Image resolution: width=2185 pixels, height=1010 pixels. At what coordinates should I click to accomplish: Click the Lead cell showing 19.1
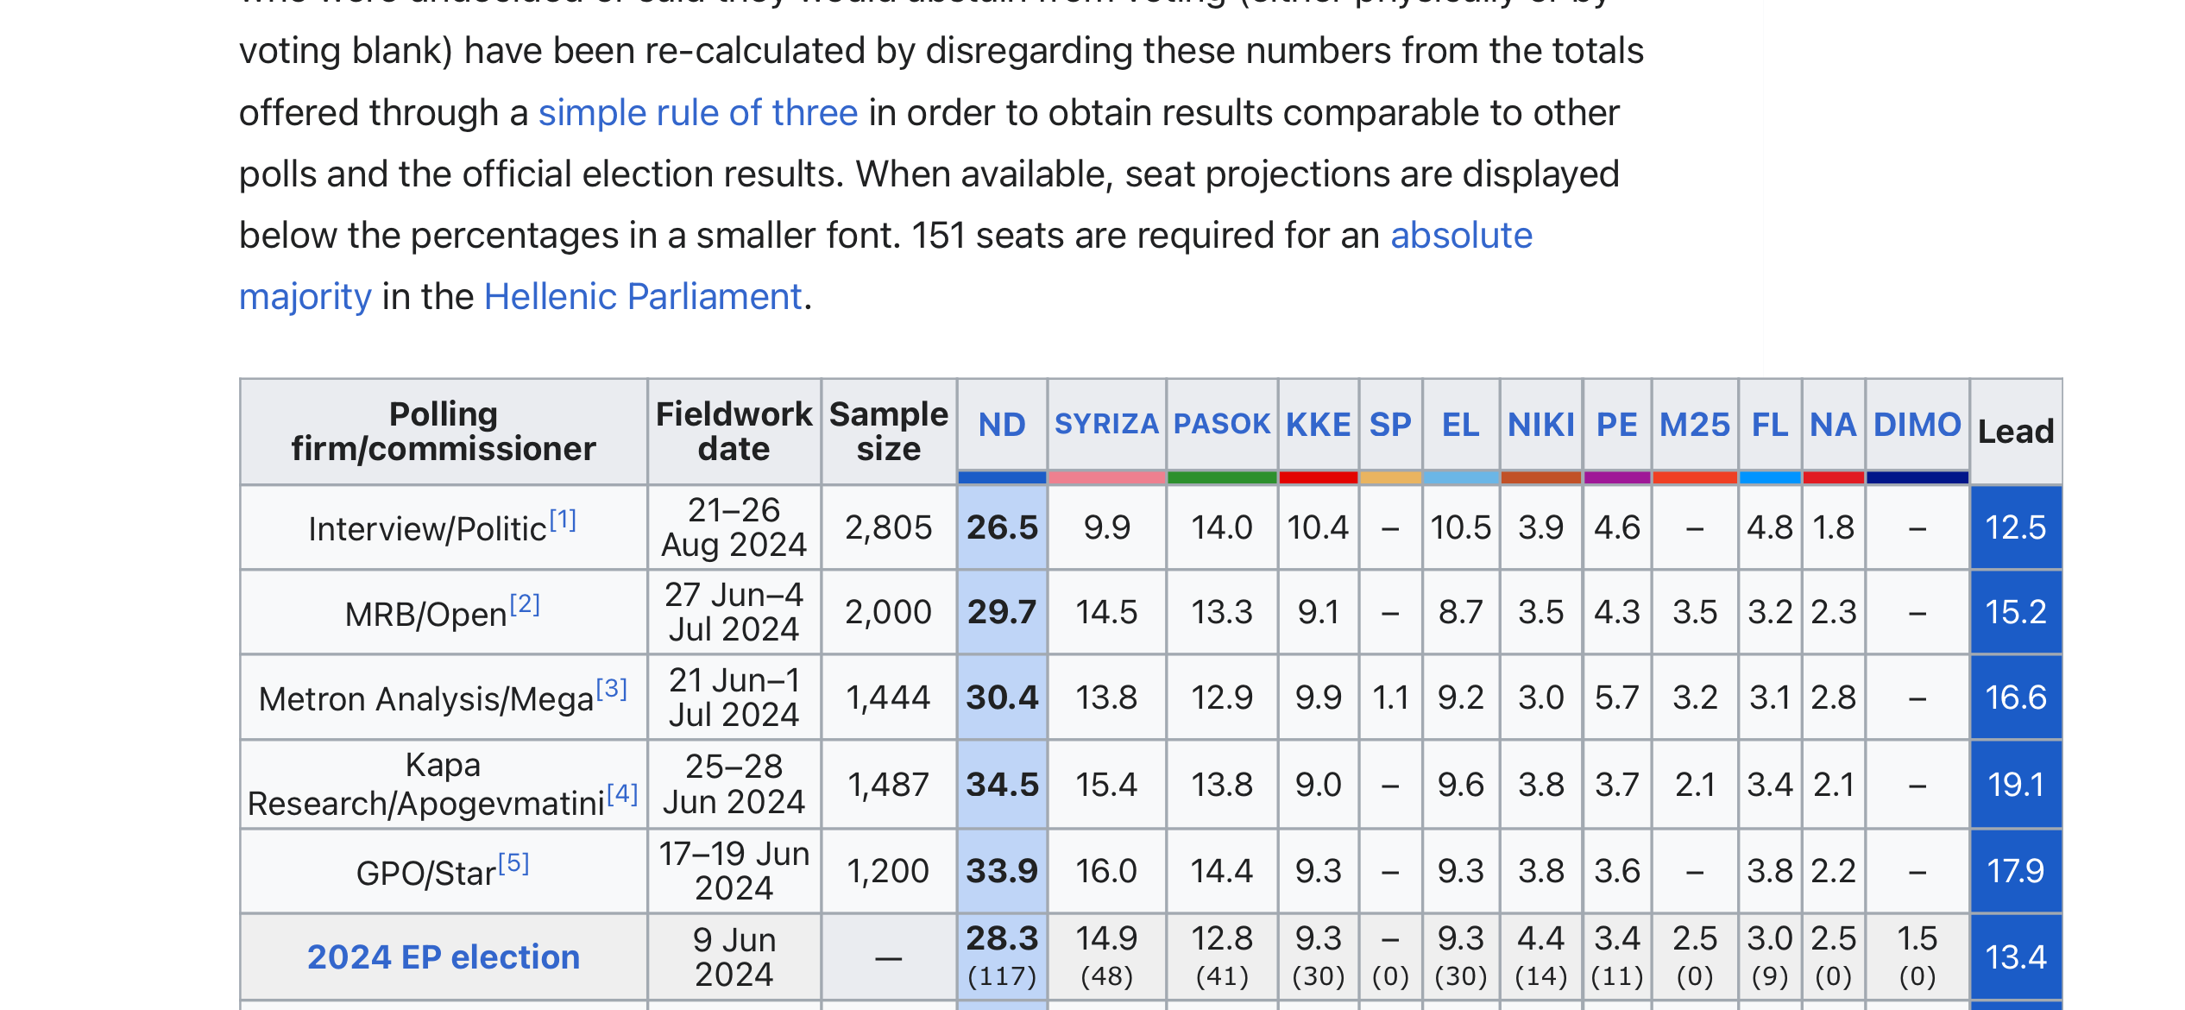pyautogui.click(x=2015, y=785)
